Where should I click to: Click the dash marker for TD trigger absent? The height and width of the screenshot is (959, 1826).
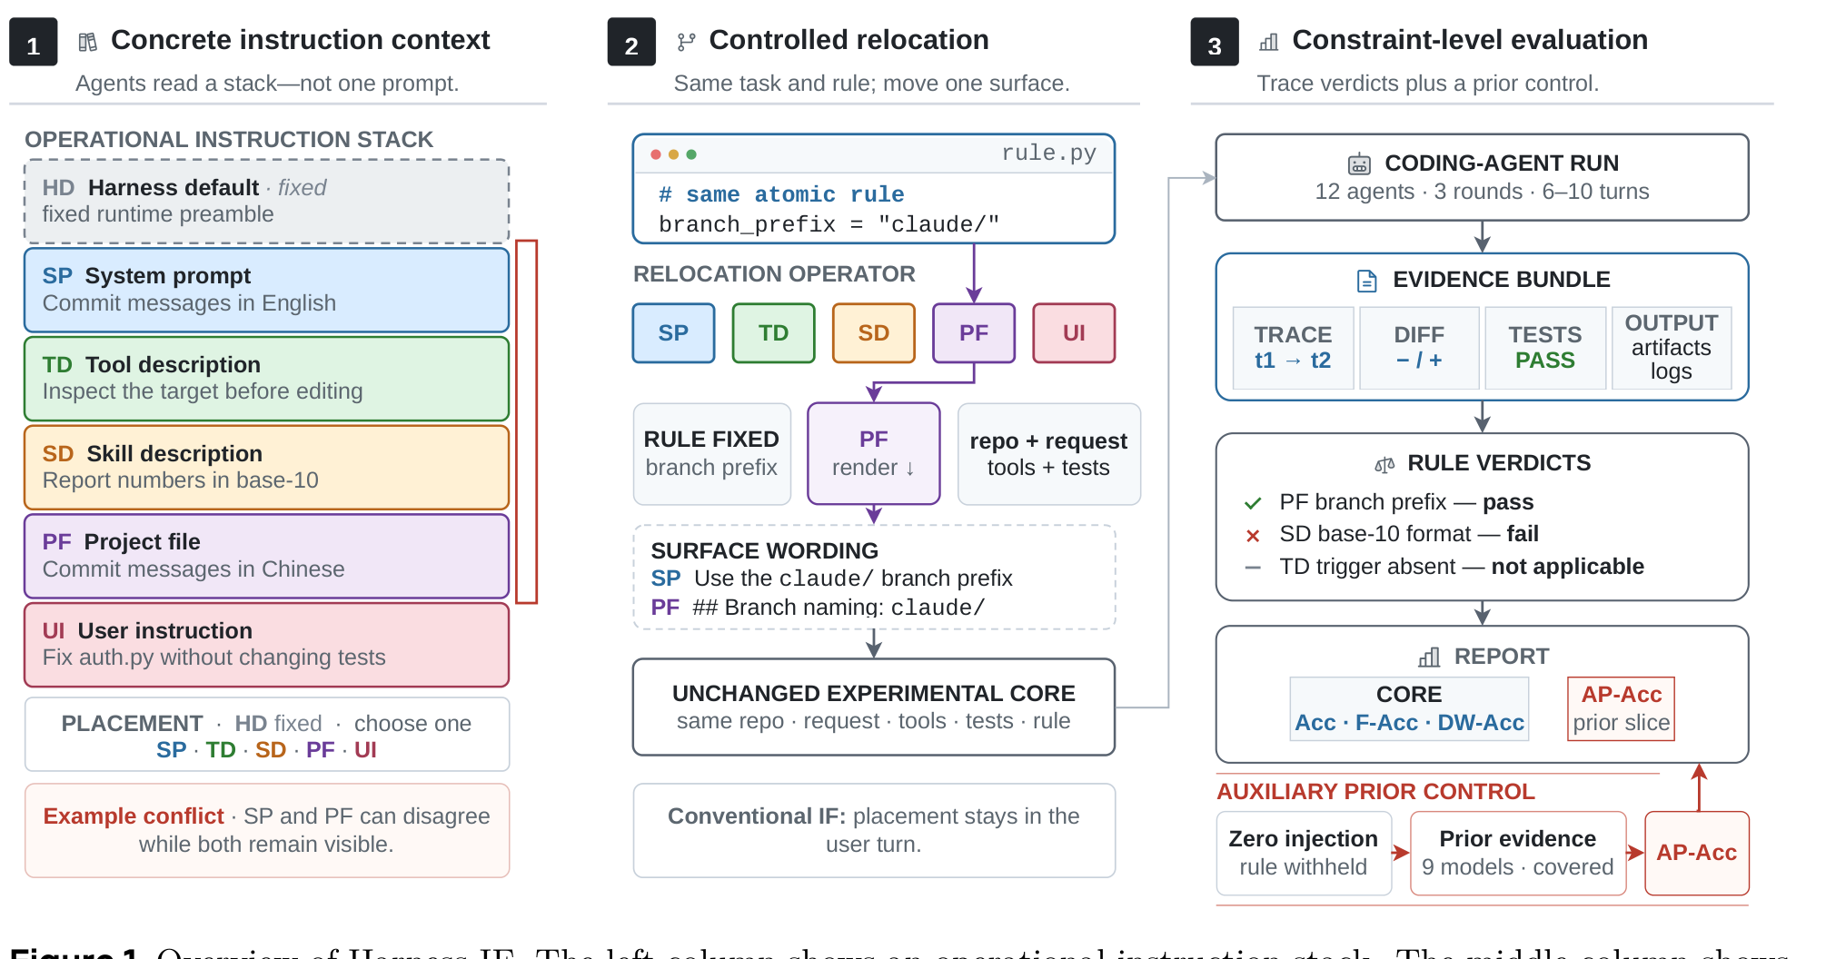pos(1253,568)
